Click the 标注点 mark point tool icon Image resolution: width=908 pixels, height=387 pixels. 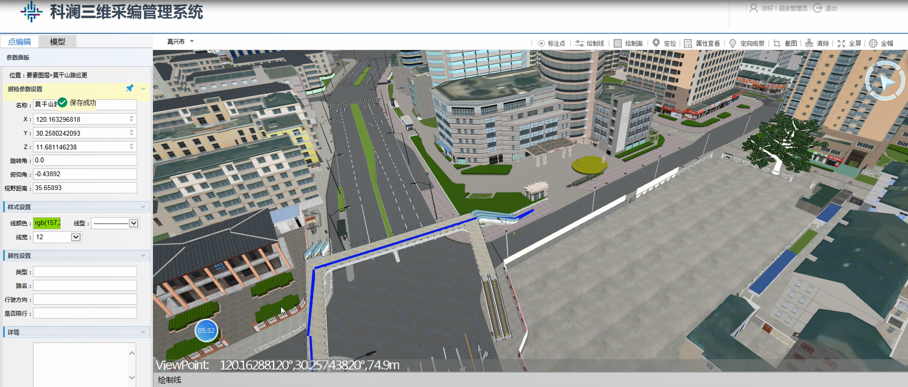[542, 43]
